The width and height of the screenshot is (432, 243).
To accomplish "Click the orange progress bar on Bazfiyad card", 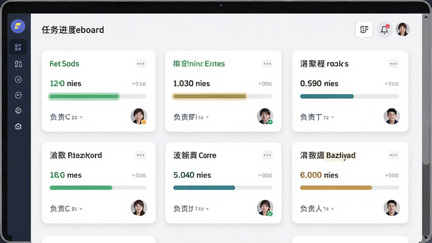I will [x=336, y=188].
